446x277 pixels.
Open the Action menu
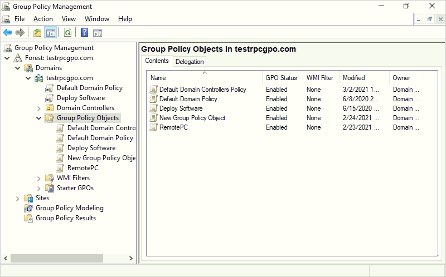pyautogui.click(x=43, y=19)
